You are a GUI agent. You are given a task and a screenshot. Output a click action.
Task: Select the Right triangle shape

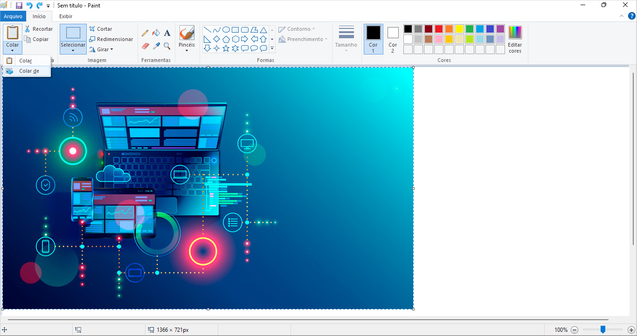pyautogui.click(x=207, y=39)
